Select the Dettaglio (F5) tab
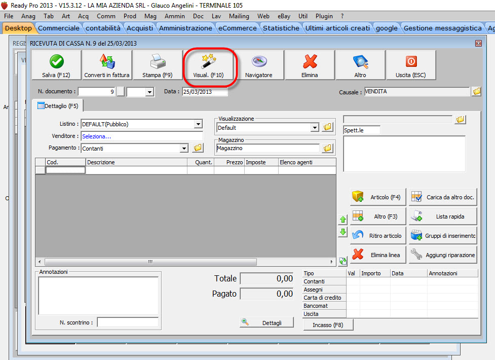Screen dimensions: 495x360 [58, 106]
